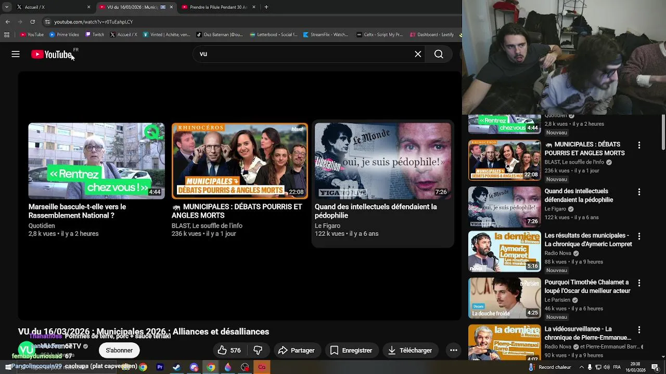This screenshot has width=666, height=374.
Task: Open the StreamFlix bookmark
Action: [325, 35]
